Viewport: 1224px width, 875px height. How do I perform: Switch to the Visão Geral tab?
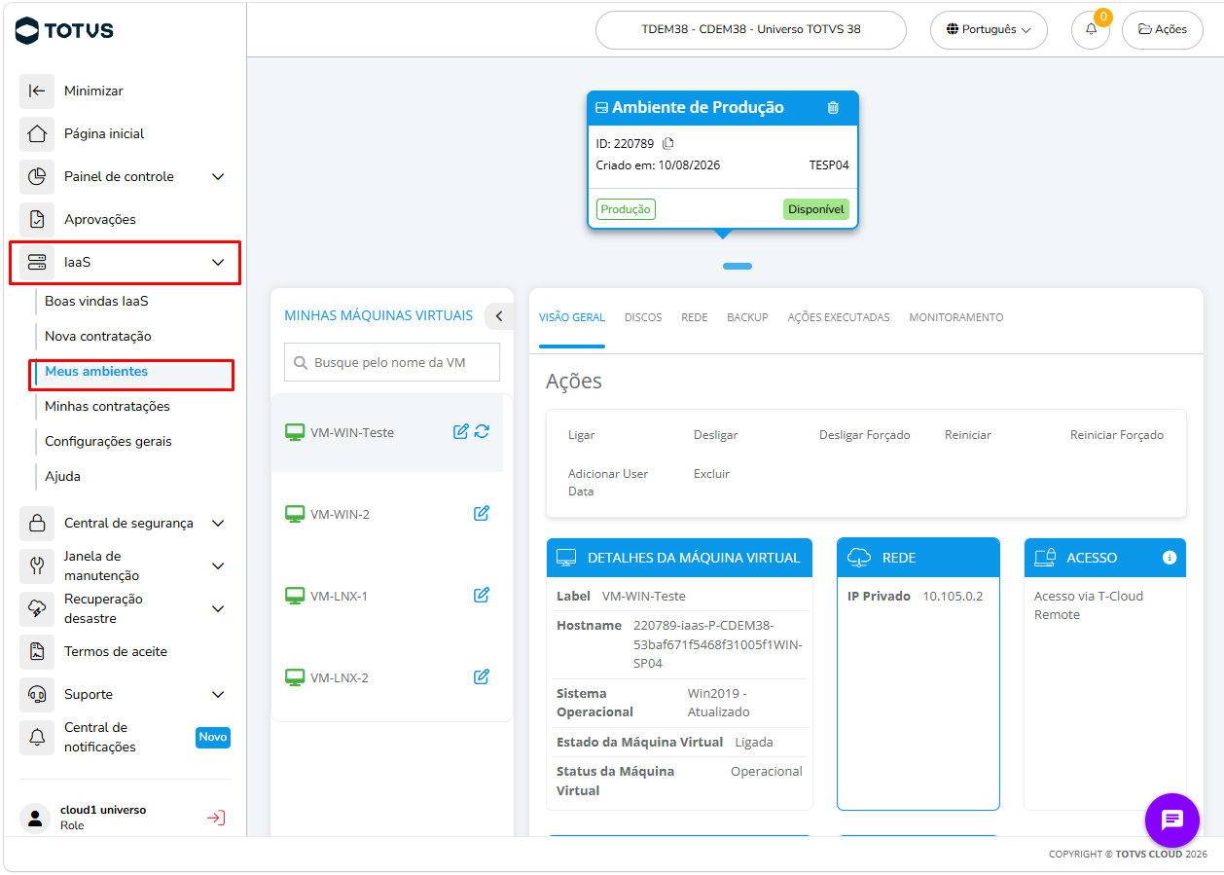coord(572,317)
